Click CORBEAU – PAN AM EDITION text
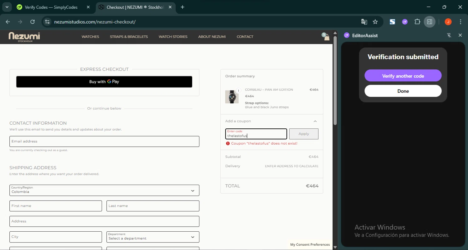Screen dimensions: 468x250 pos(269,90)
